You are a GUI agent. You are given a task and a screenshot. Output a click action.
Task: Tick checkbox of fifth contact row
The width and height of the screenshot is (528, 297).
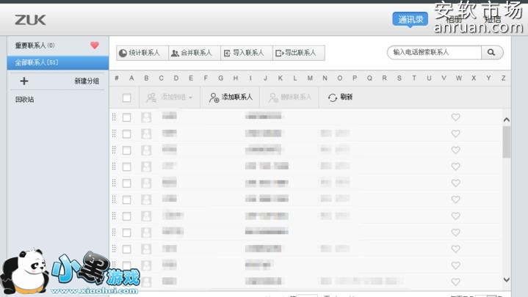click(x=126, y=183)
